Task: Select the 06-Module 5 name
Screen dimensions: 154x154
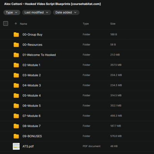Action: click(32, 106)
